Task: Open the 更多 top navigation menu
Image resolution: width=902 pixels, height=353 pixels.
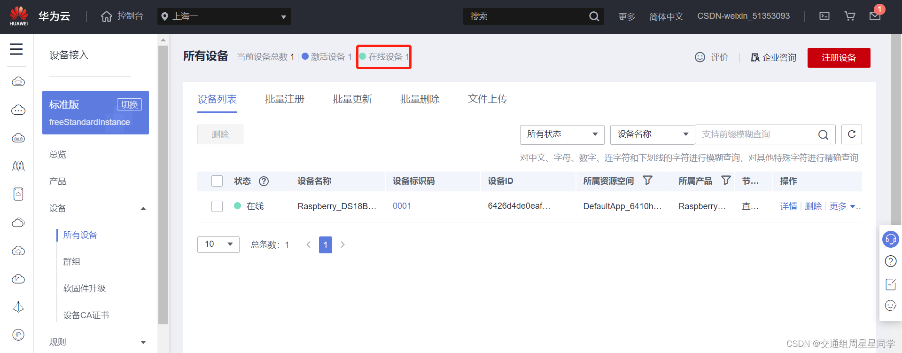Action: [627, 16]
